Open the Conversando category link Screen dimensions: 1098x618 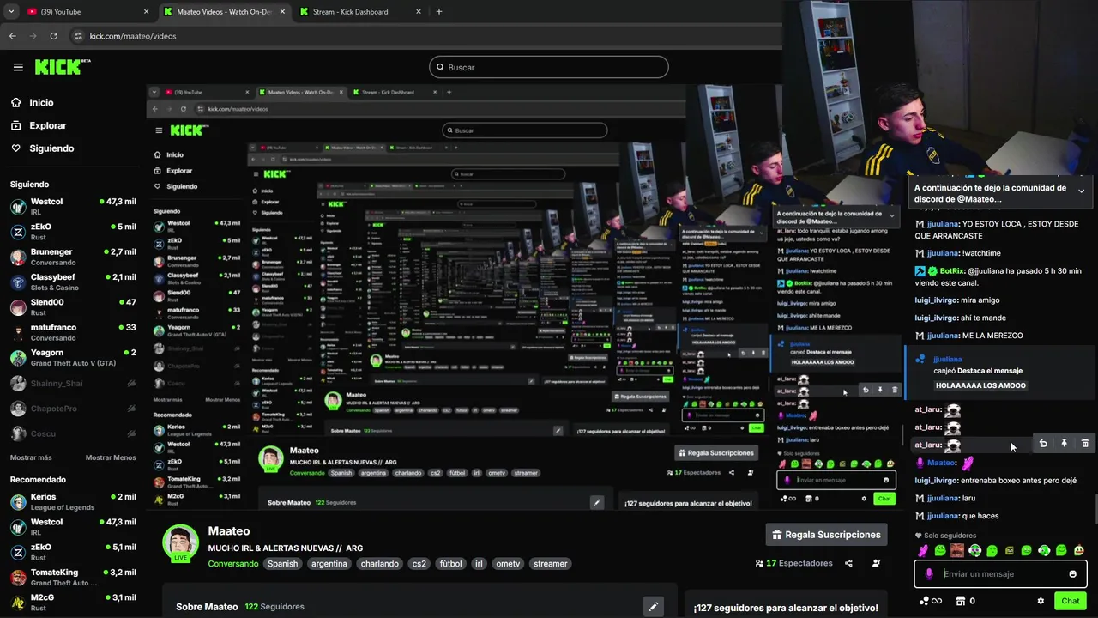(x=232, y=564)
